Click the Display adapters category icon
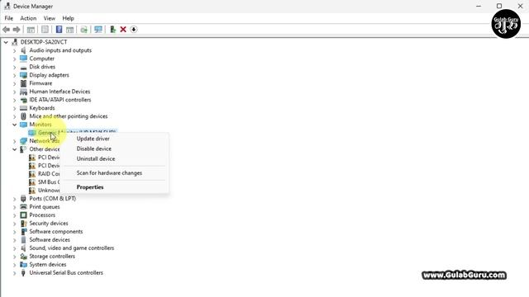The image size is (529, 297). point(23,75)
